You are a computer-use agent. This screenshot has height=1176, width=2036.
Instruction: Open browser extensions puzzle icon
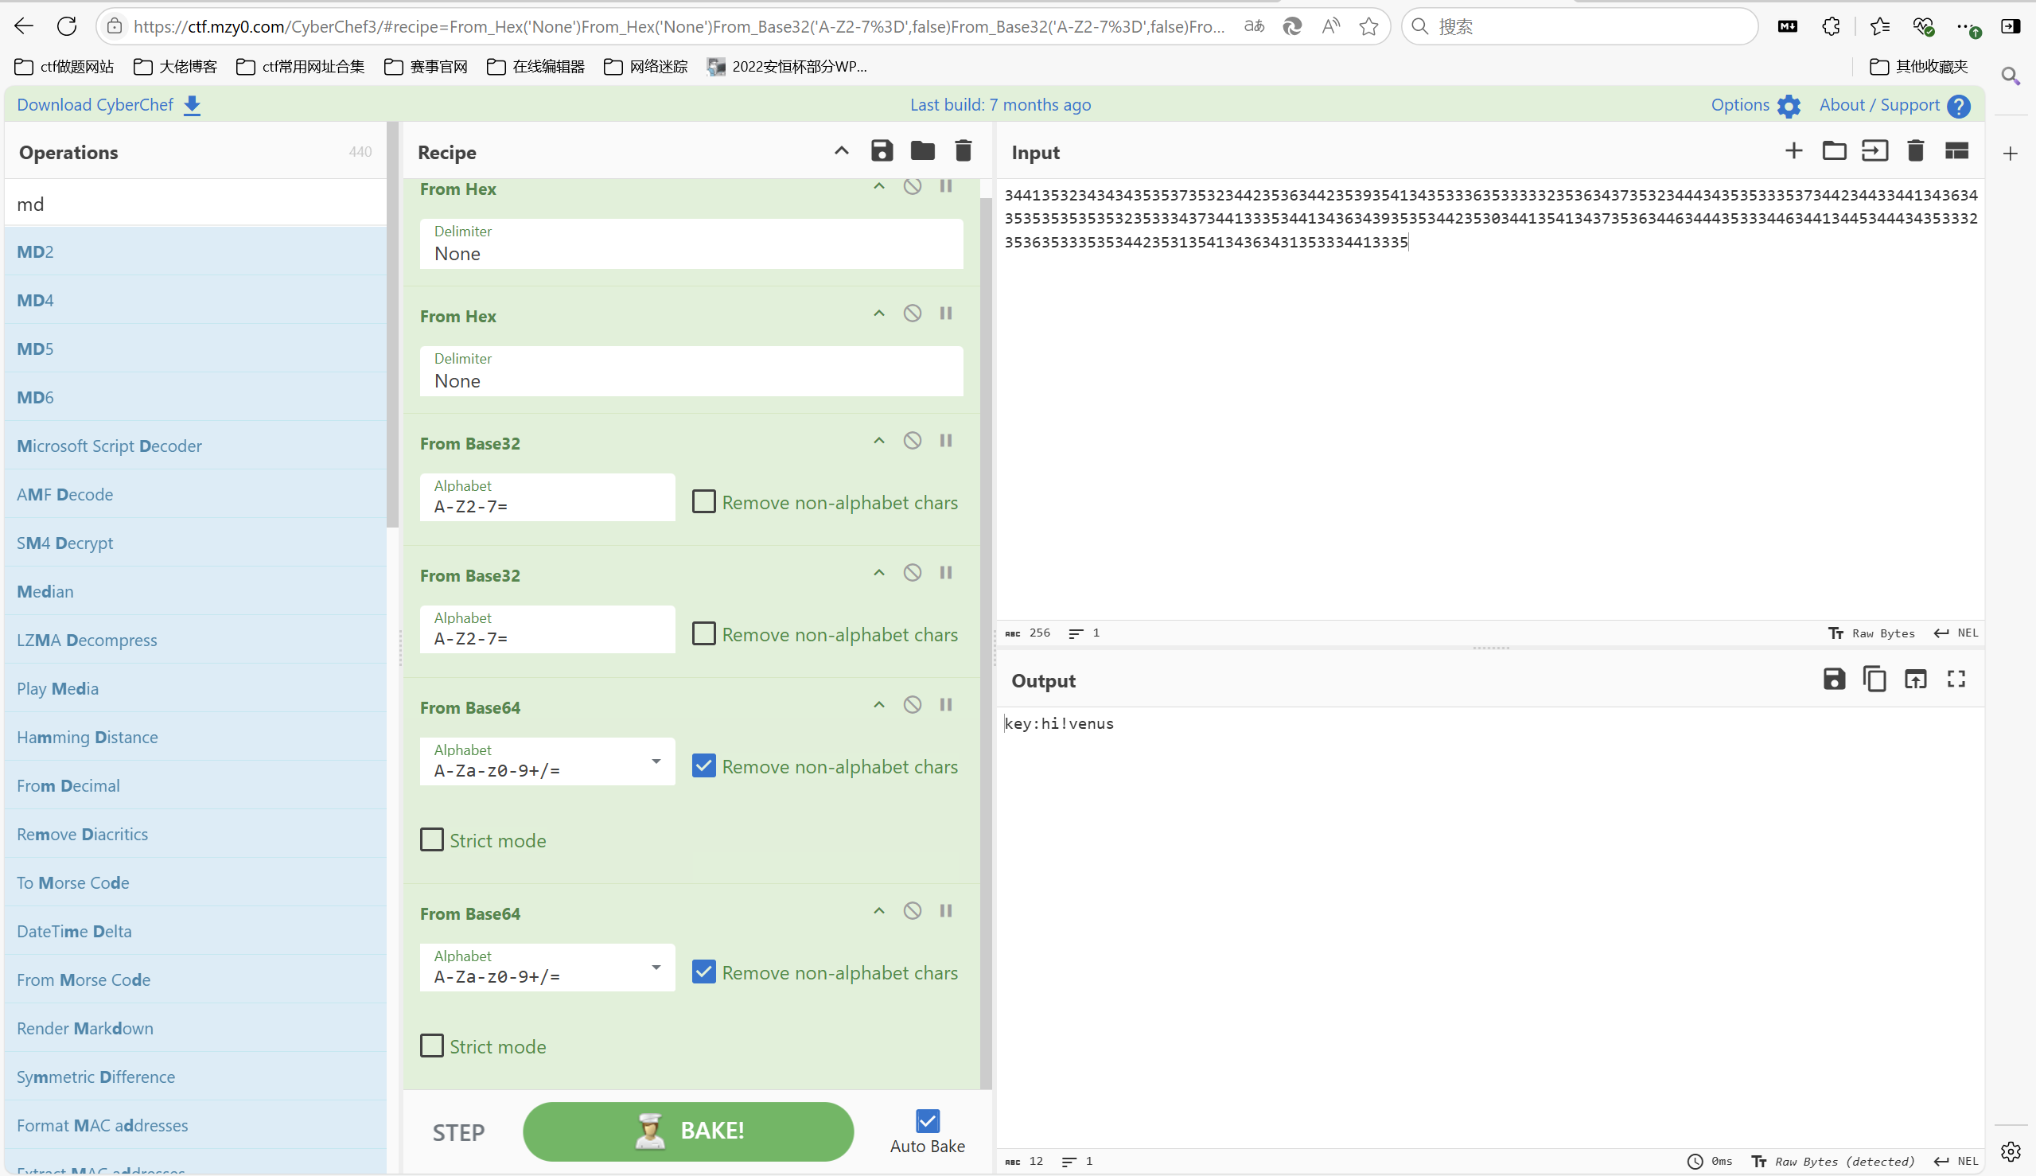pos(1831,26)
